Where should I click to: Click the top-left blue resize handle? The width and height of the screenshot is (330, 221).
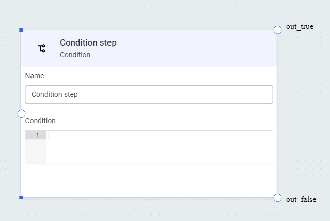point(21,30)
